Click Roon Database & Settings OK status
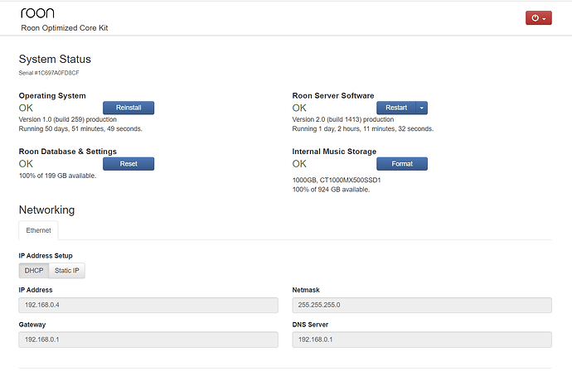 [x=26, y=164]
